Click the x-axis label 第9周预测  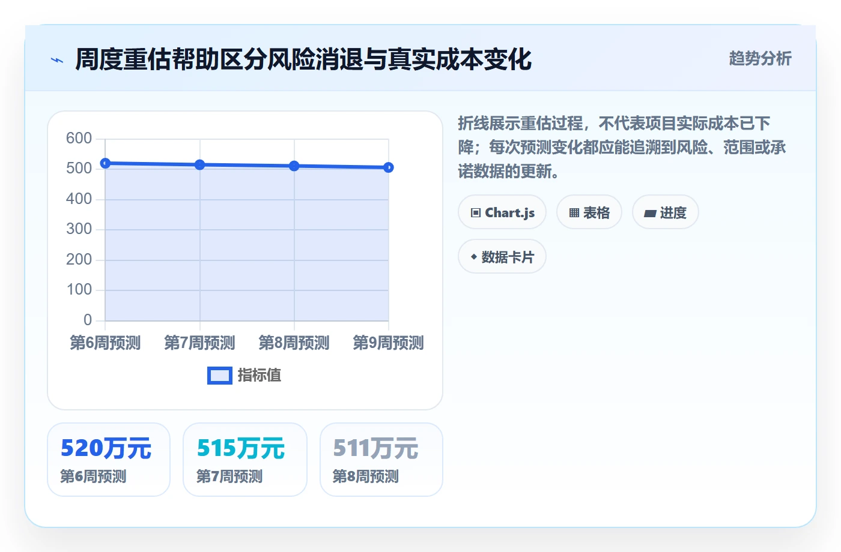pyautogui.click(x=389, y=343)
